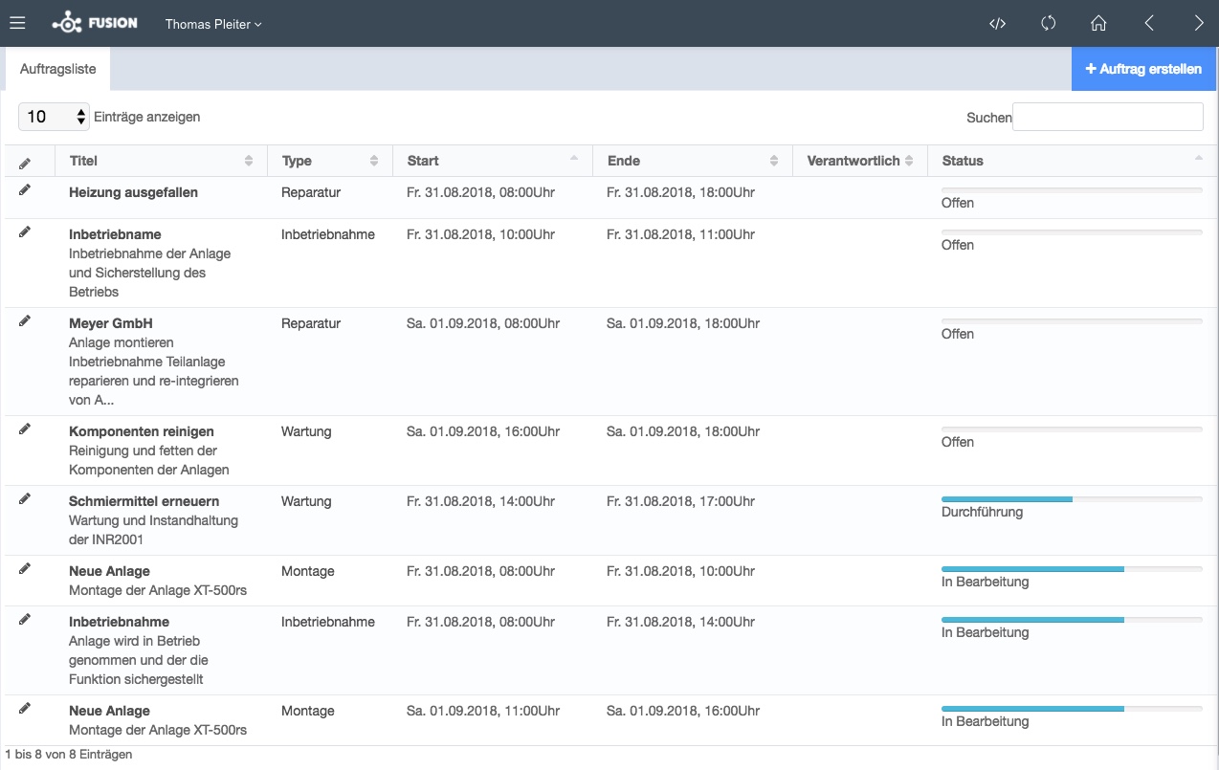
Task: Edit the Meyer GmbH order
Action: point(25,321)
